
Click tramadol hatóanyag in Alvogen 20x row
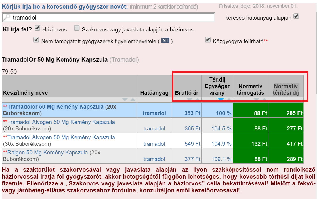coord(154,128)
